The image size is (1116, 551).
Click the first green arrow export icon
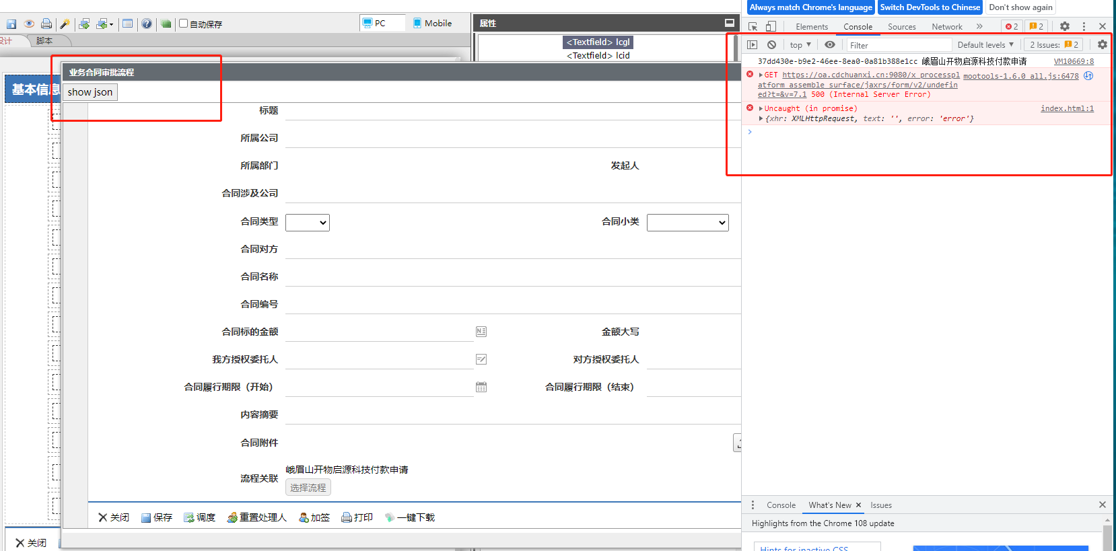[x=84, y=24]
